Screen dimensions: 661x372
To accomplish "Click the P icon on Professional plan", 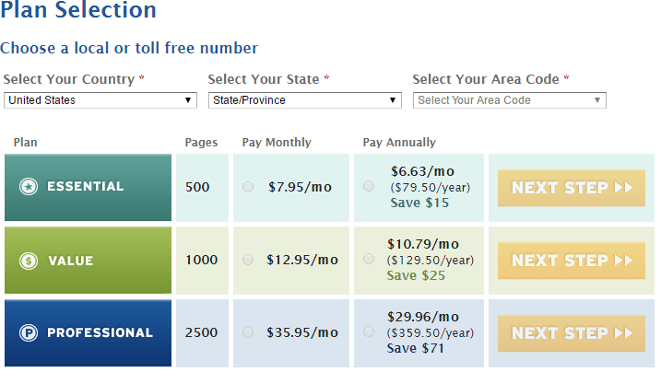I will tap(29, 332).
